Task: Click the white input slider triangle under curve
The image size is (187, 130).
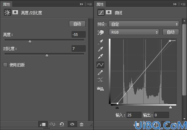Action: point(170,108)
